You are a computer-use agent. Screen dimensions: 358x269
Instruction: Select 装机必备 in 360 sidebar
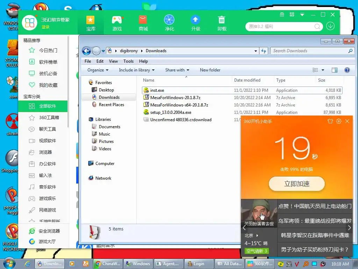43,74
